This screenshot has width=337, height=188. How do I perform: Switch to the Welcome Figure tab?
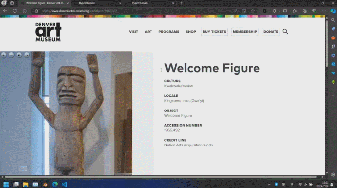click(45, 3)
